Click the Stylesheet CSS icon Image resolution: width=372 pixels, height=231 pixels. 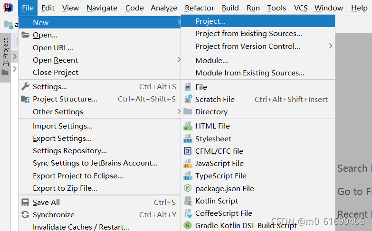[x=188, y=139]
